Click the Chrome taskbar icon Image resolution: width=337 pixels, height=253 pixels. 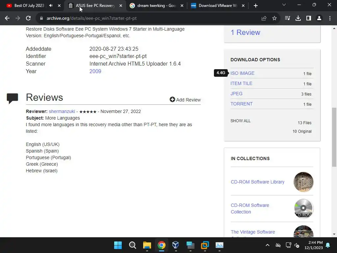tap(161, 245)
